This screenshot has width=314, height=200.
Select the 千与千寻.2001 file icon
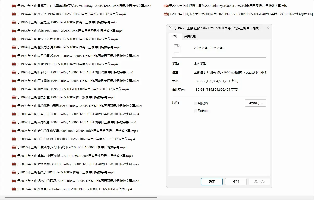pyautogui.click(x=14, y=114)
